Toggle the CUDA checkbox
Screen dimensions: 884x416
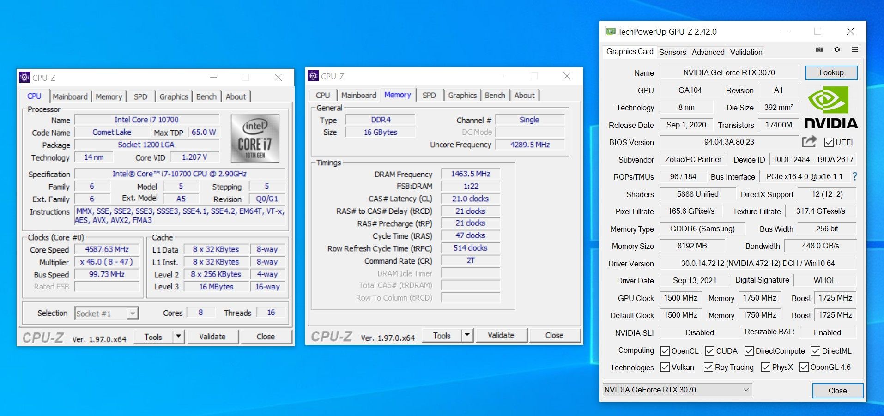pos(710,351)
